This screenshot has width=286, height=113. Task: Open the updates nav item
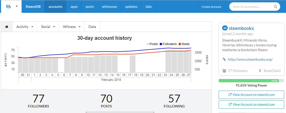click(x=131, y=7)
